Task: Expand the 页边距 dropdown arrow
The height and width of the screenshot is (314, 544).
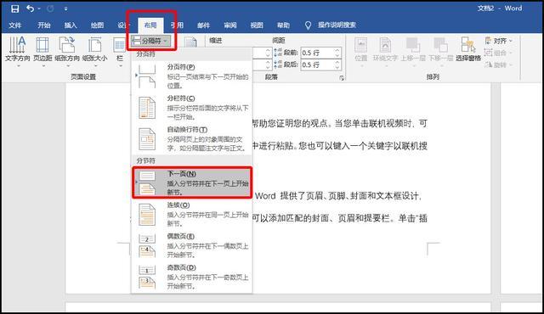Action: [x=43, y=65]
